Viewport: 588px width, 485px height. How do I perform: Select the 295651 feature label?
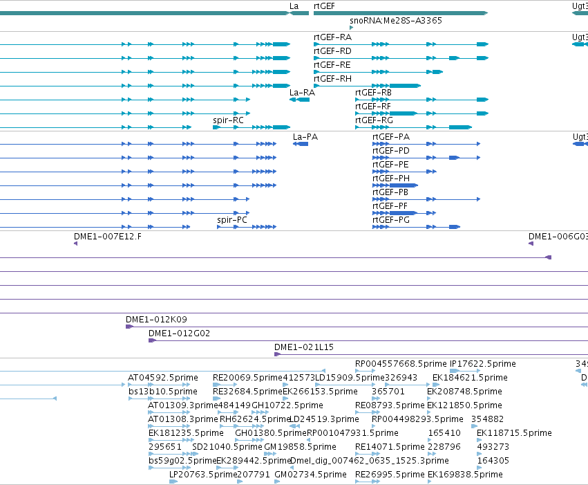click(x=165, y=448)
